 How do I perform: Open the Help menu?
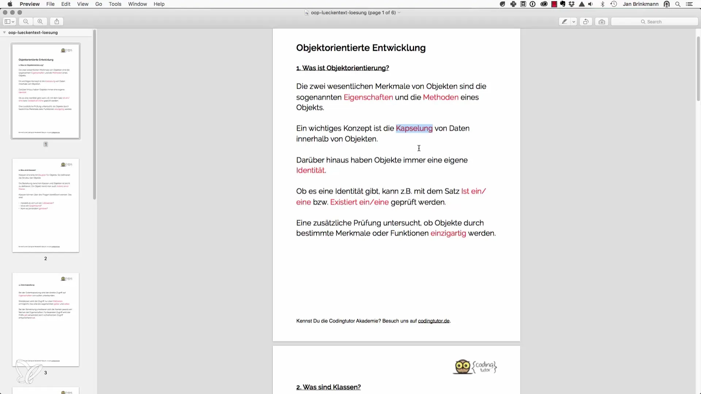(x=159, y=4)
